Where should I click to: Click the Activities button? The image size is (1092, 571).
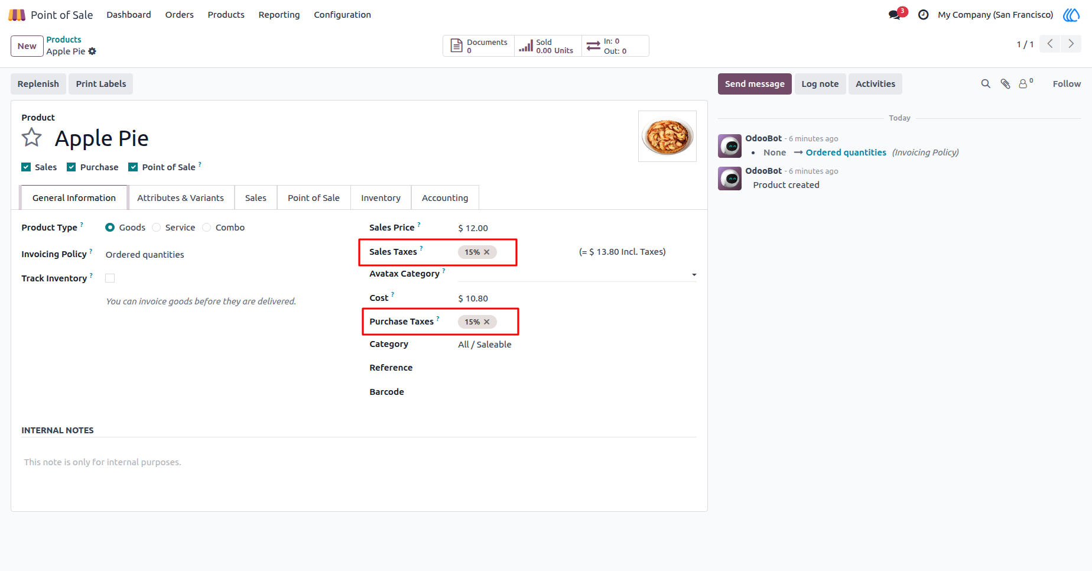(x=875, y=84)
